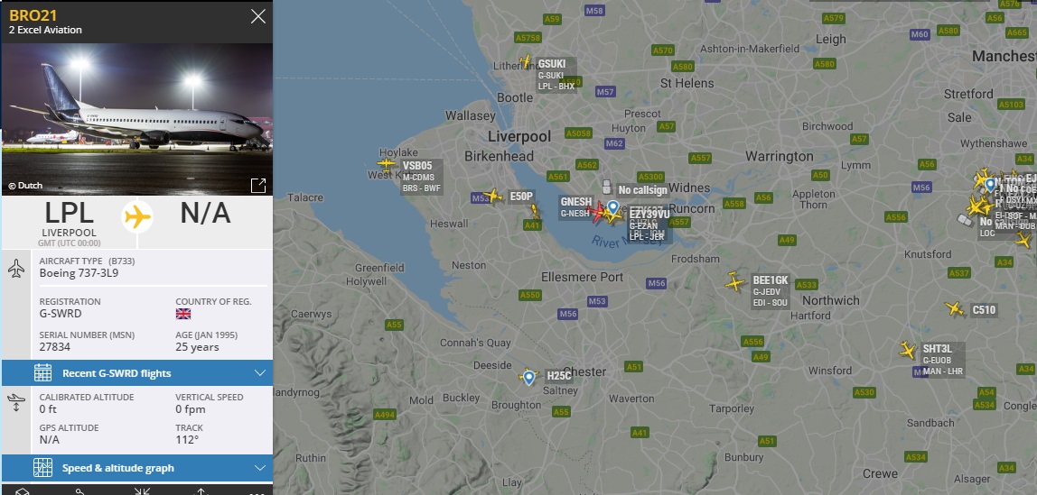Image resolution: width=1037 pixels, height=495 pixels.
Task: Click the BRO21 callsign header
Action: (33, 15)
